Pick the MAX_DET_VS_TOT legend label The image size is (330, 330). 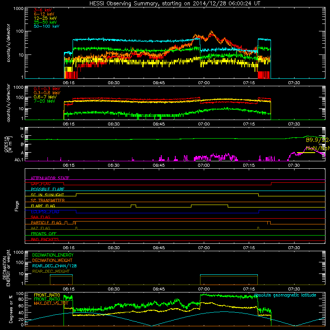(x=51, y=303)
